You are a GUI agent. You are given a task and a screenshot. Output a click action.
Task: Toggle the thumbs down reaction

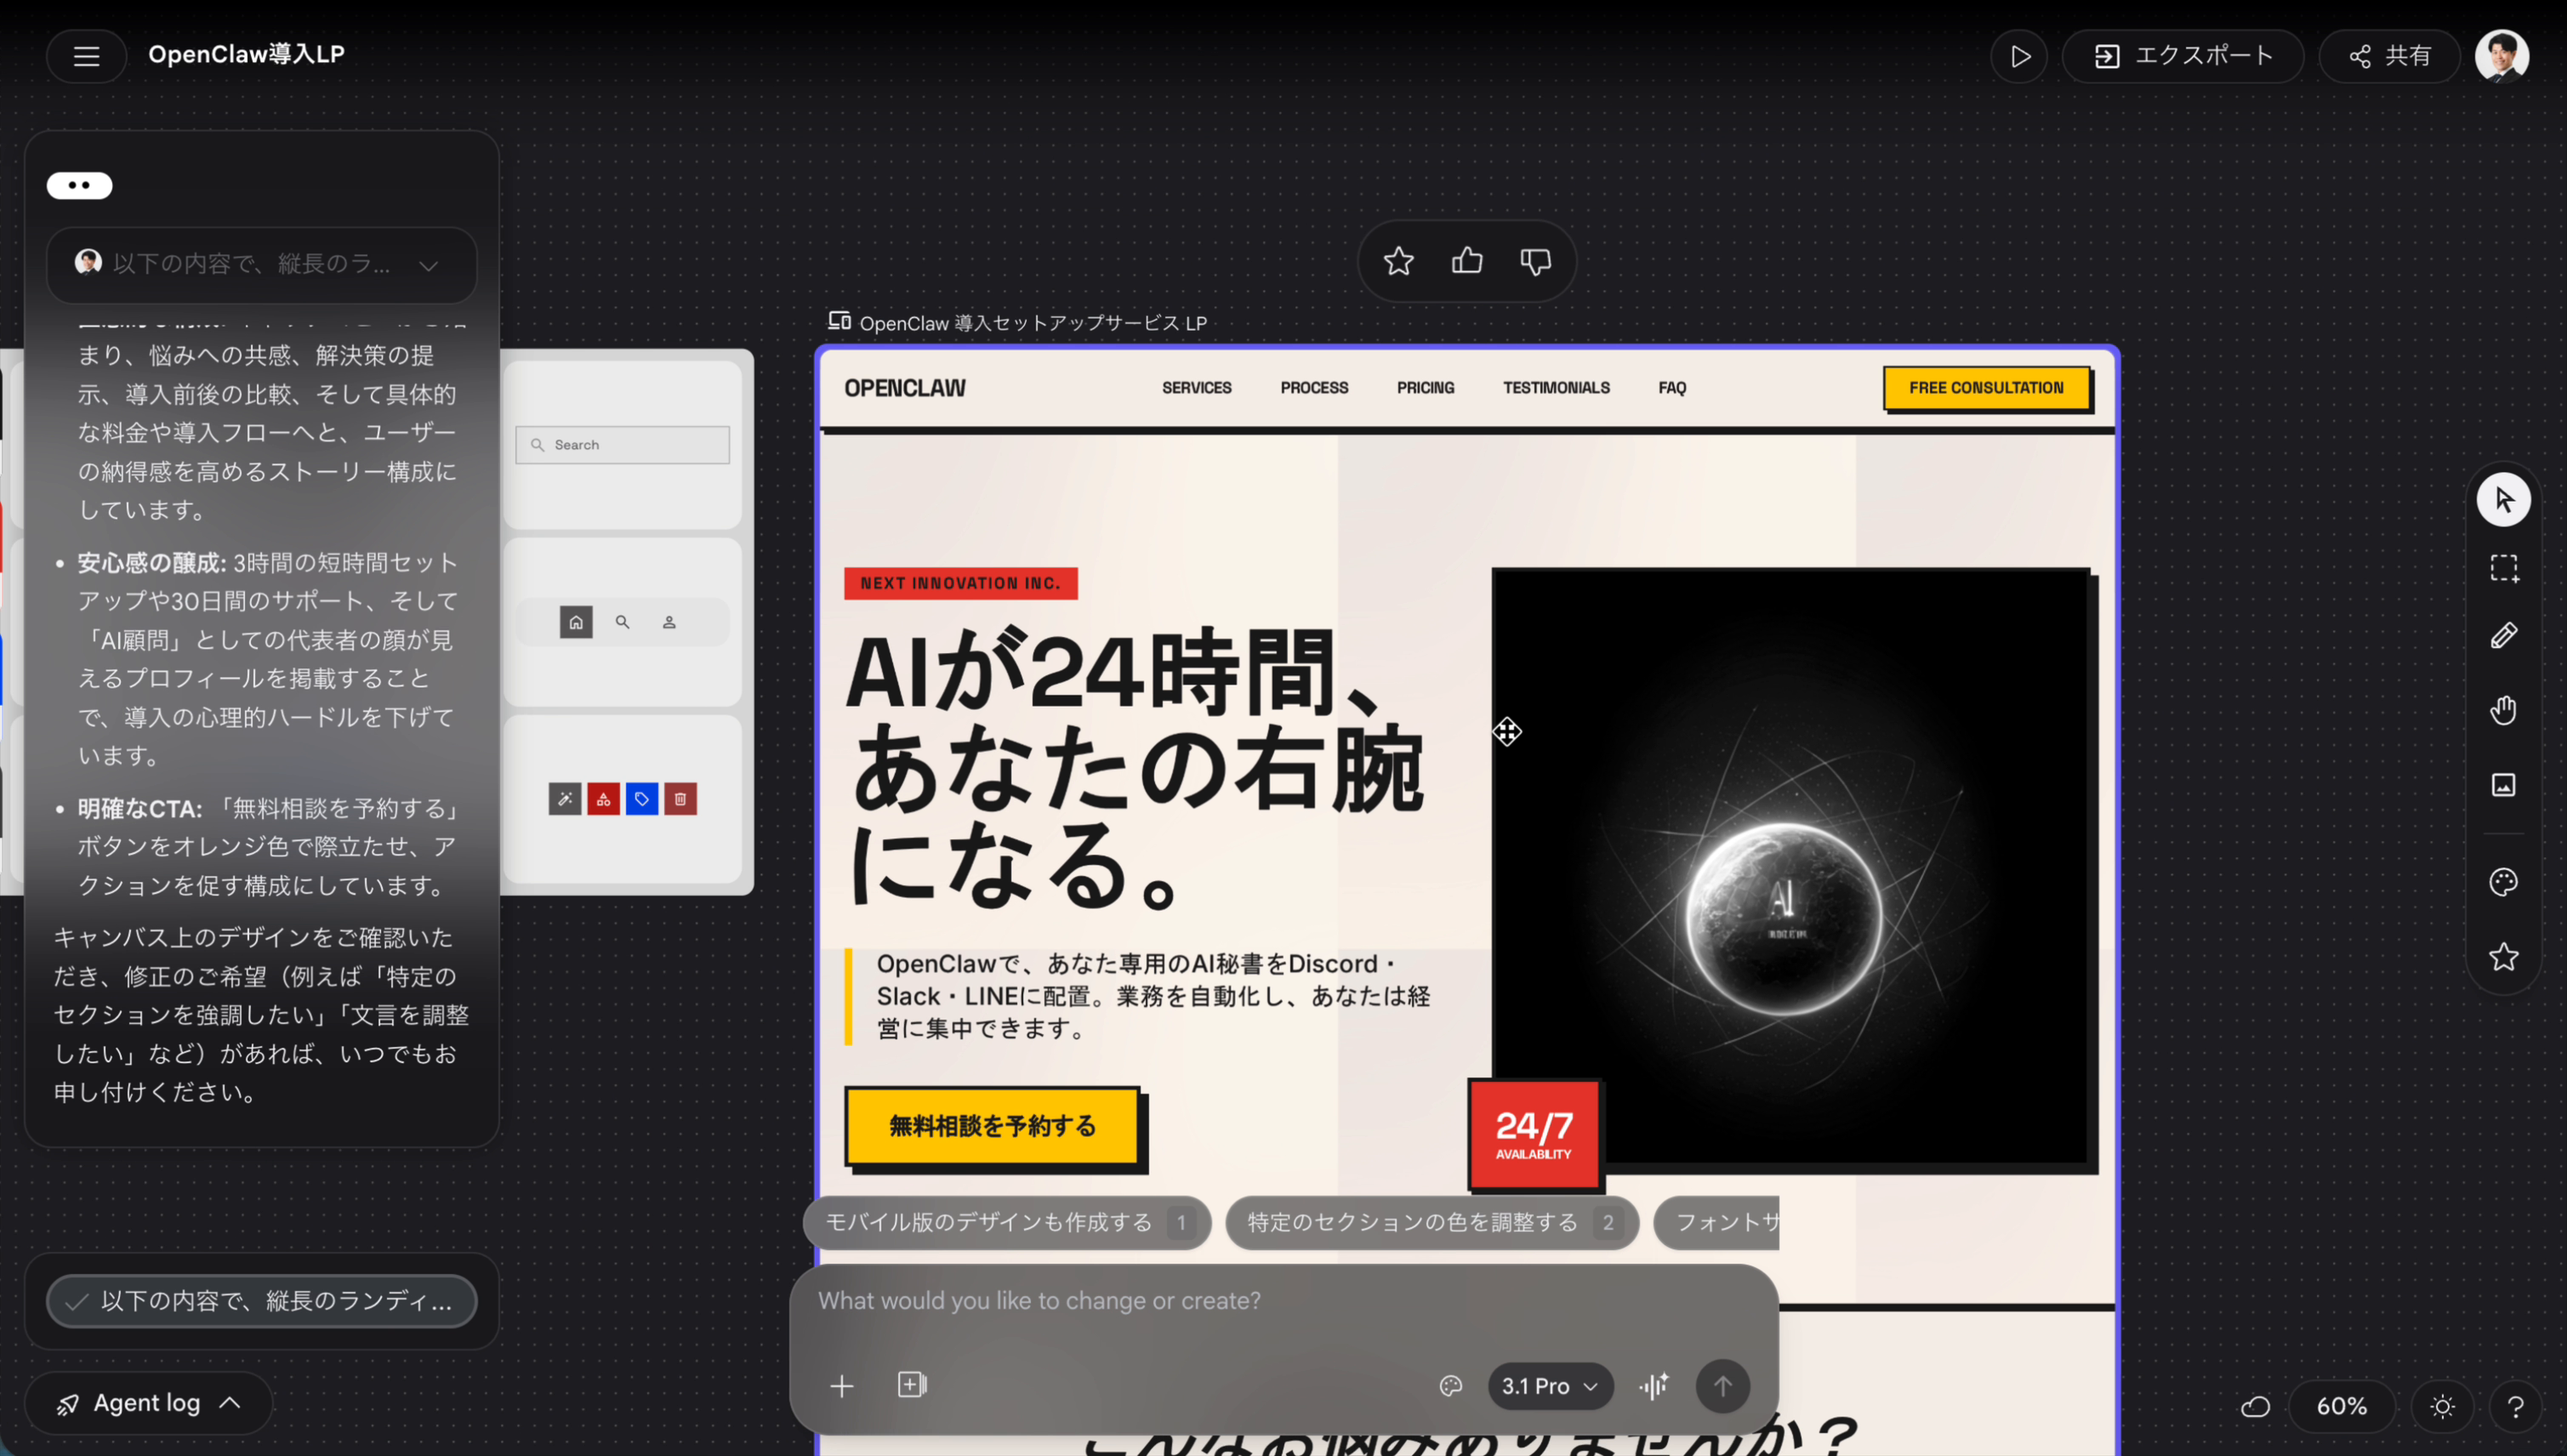point(1534,261)
